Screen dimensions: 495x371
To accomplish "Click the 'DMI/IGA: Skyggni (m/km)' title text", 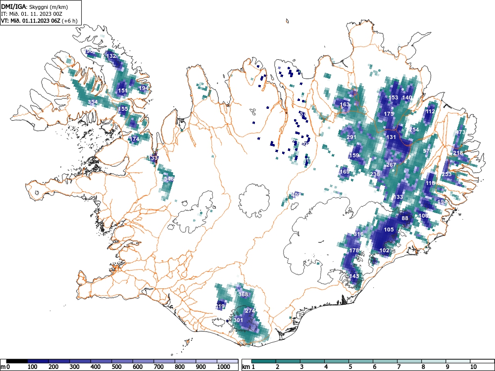I will point(35,6).
